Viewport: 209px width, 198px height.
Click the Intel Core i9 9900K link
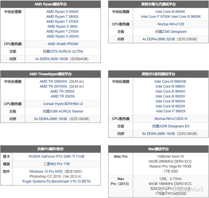click(170, 12)
